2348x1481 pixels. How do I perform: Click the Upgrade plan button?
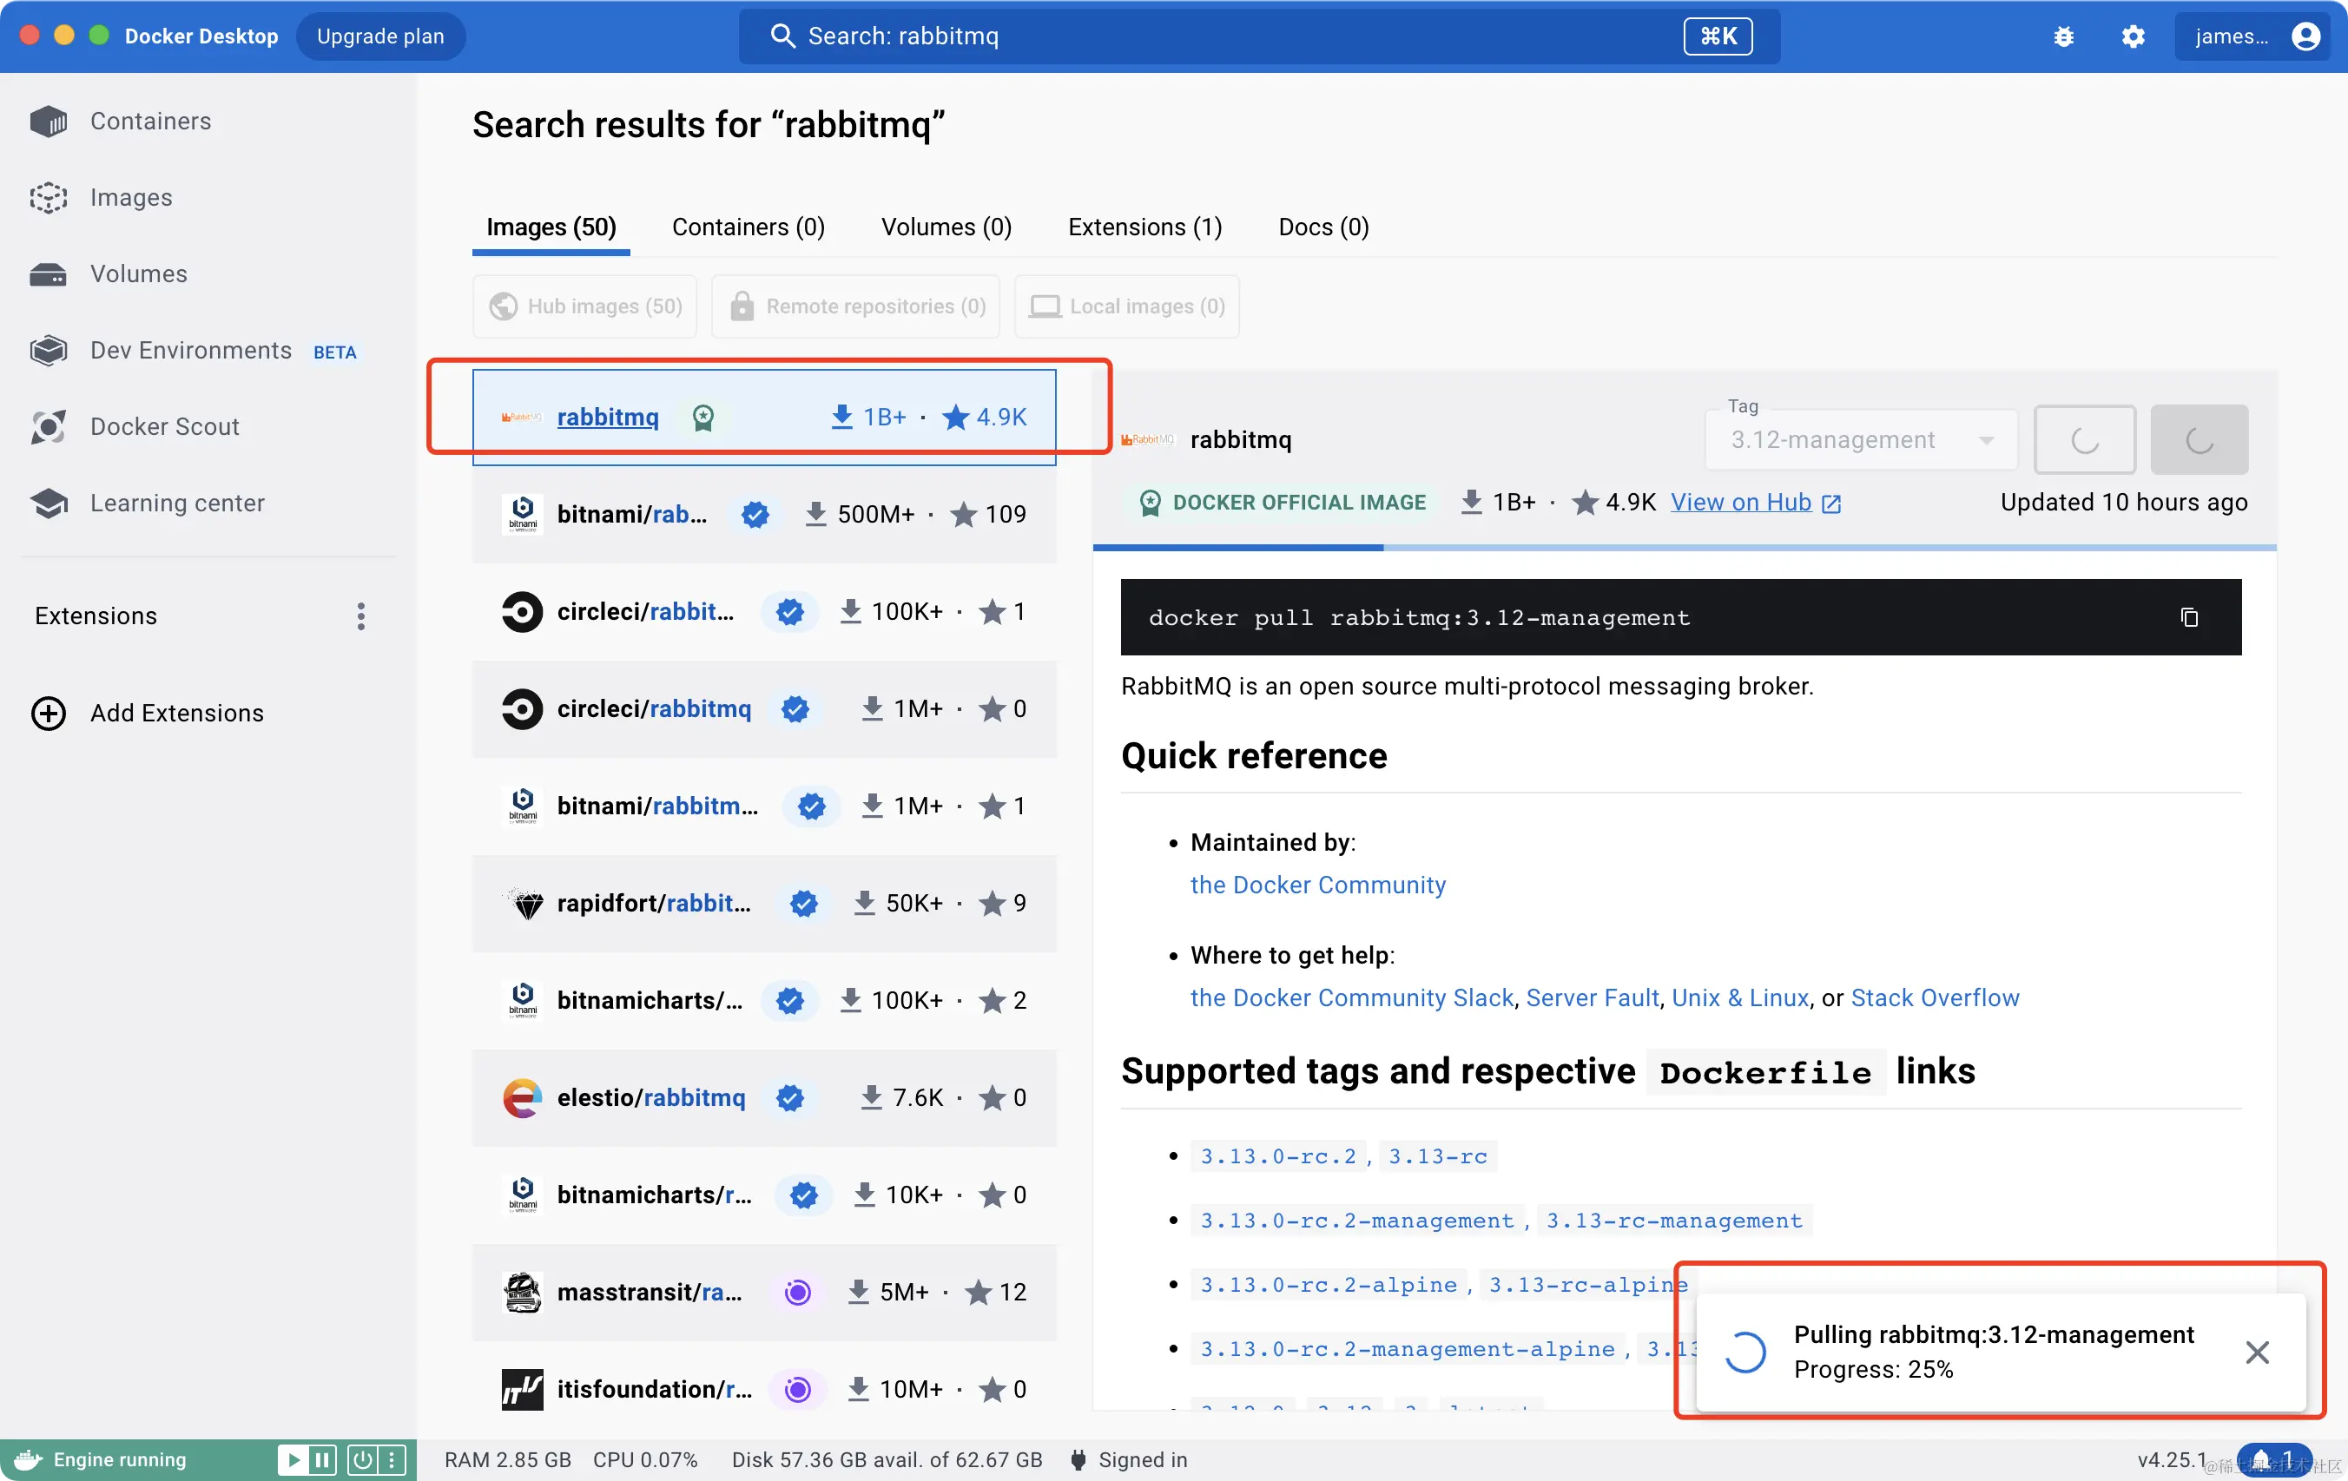tap(380, 36)
